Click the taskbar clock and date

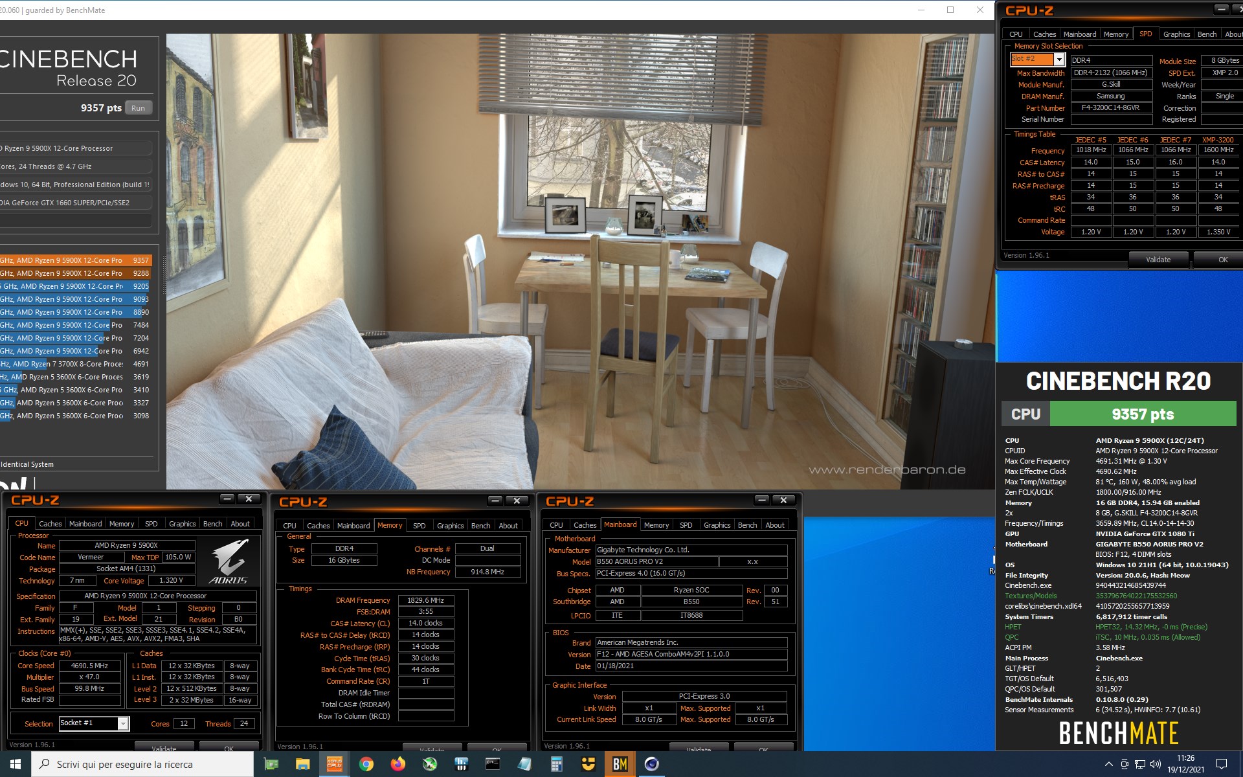pos(1185,764)
